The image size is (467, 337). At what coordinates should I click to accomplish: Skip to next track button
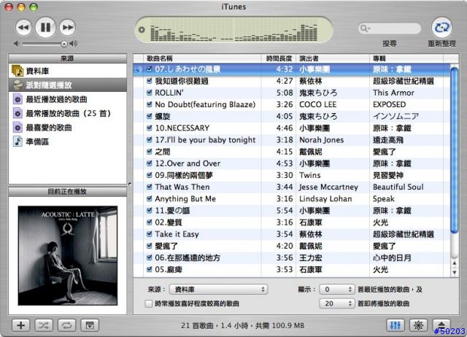click(67, 28)
